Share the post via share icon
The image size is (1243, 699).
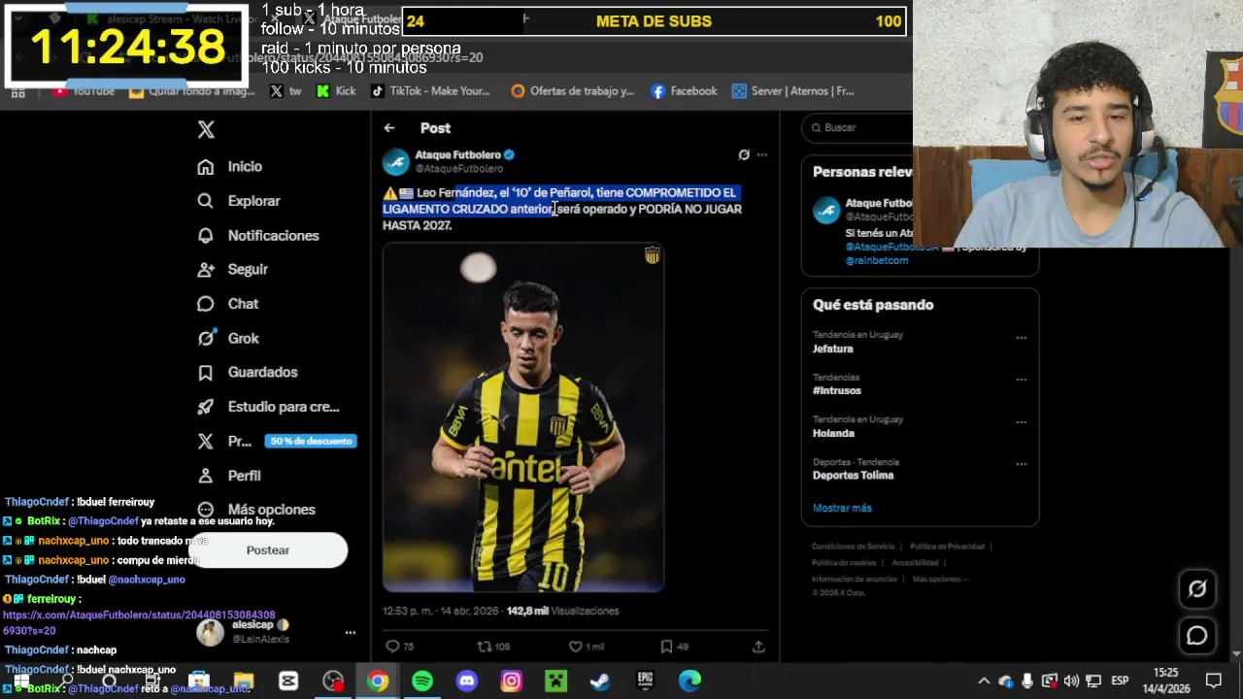(758, 646)
